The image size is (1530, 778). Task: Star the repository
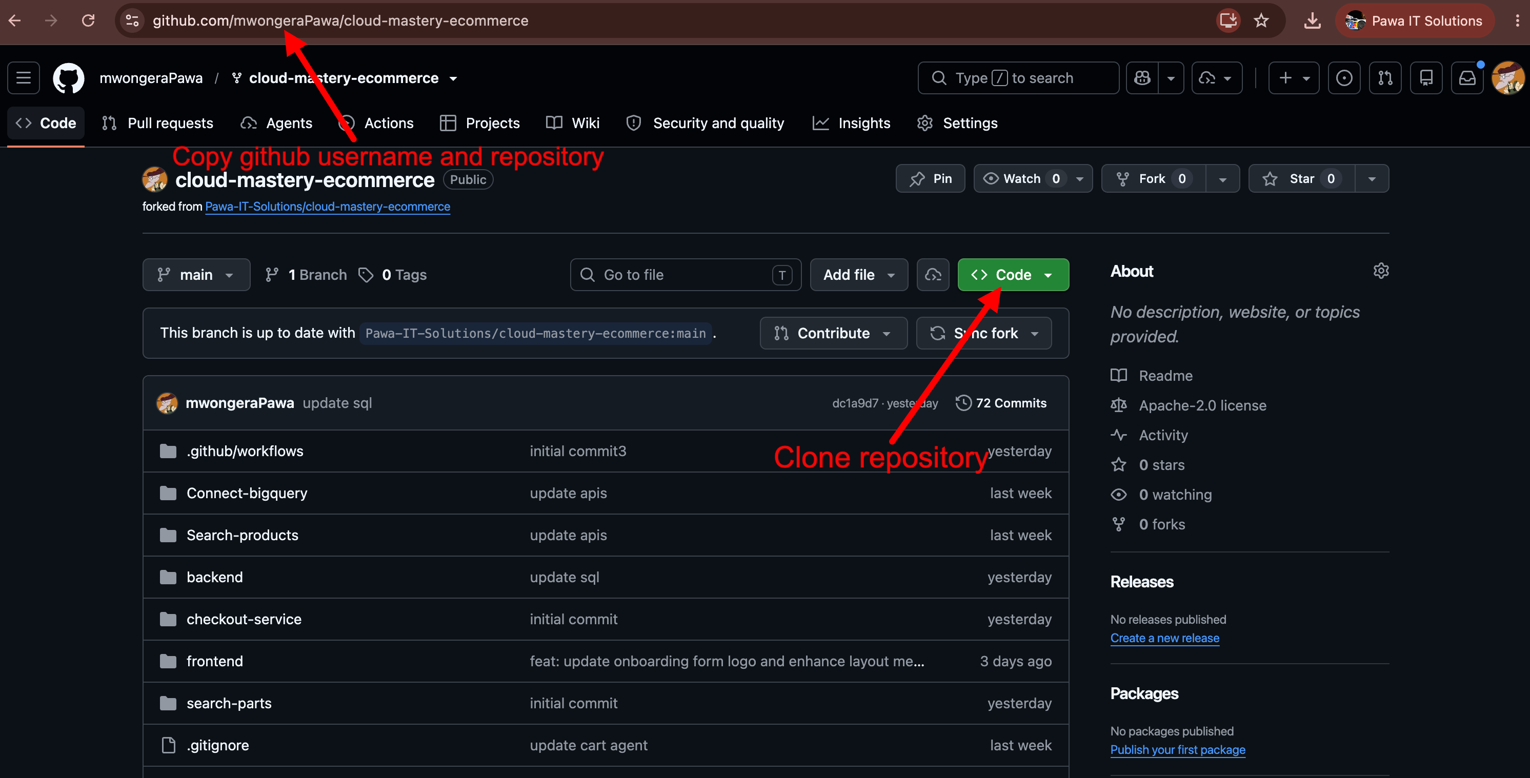[1301, 179]
